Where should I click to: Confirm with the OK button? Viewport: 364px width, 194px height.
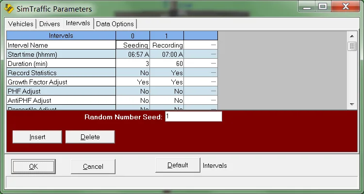(33, 166)
